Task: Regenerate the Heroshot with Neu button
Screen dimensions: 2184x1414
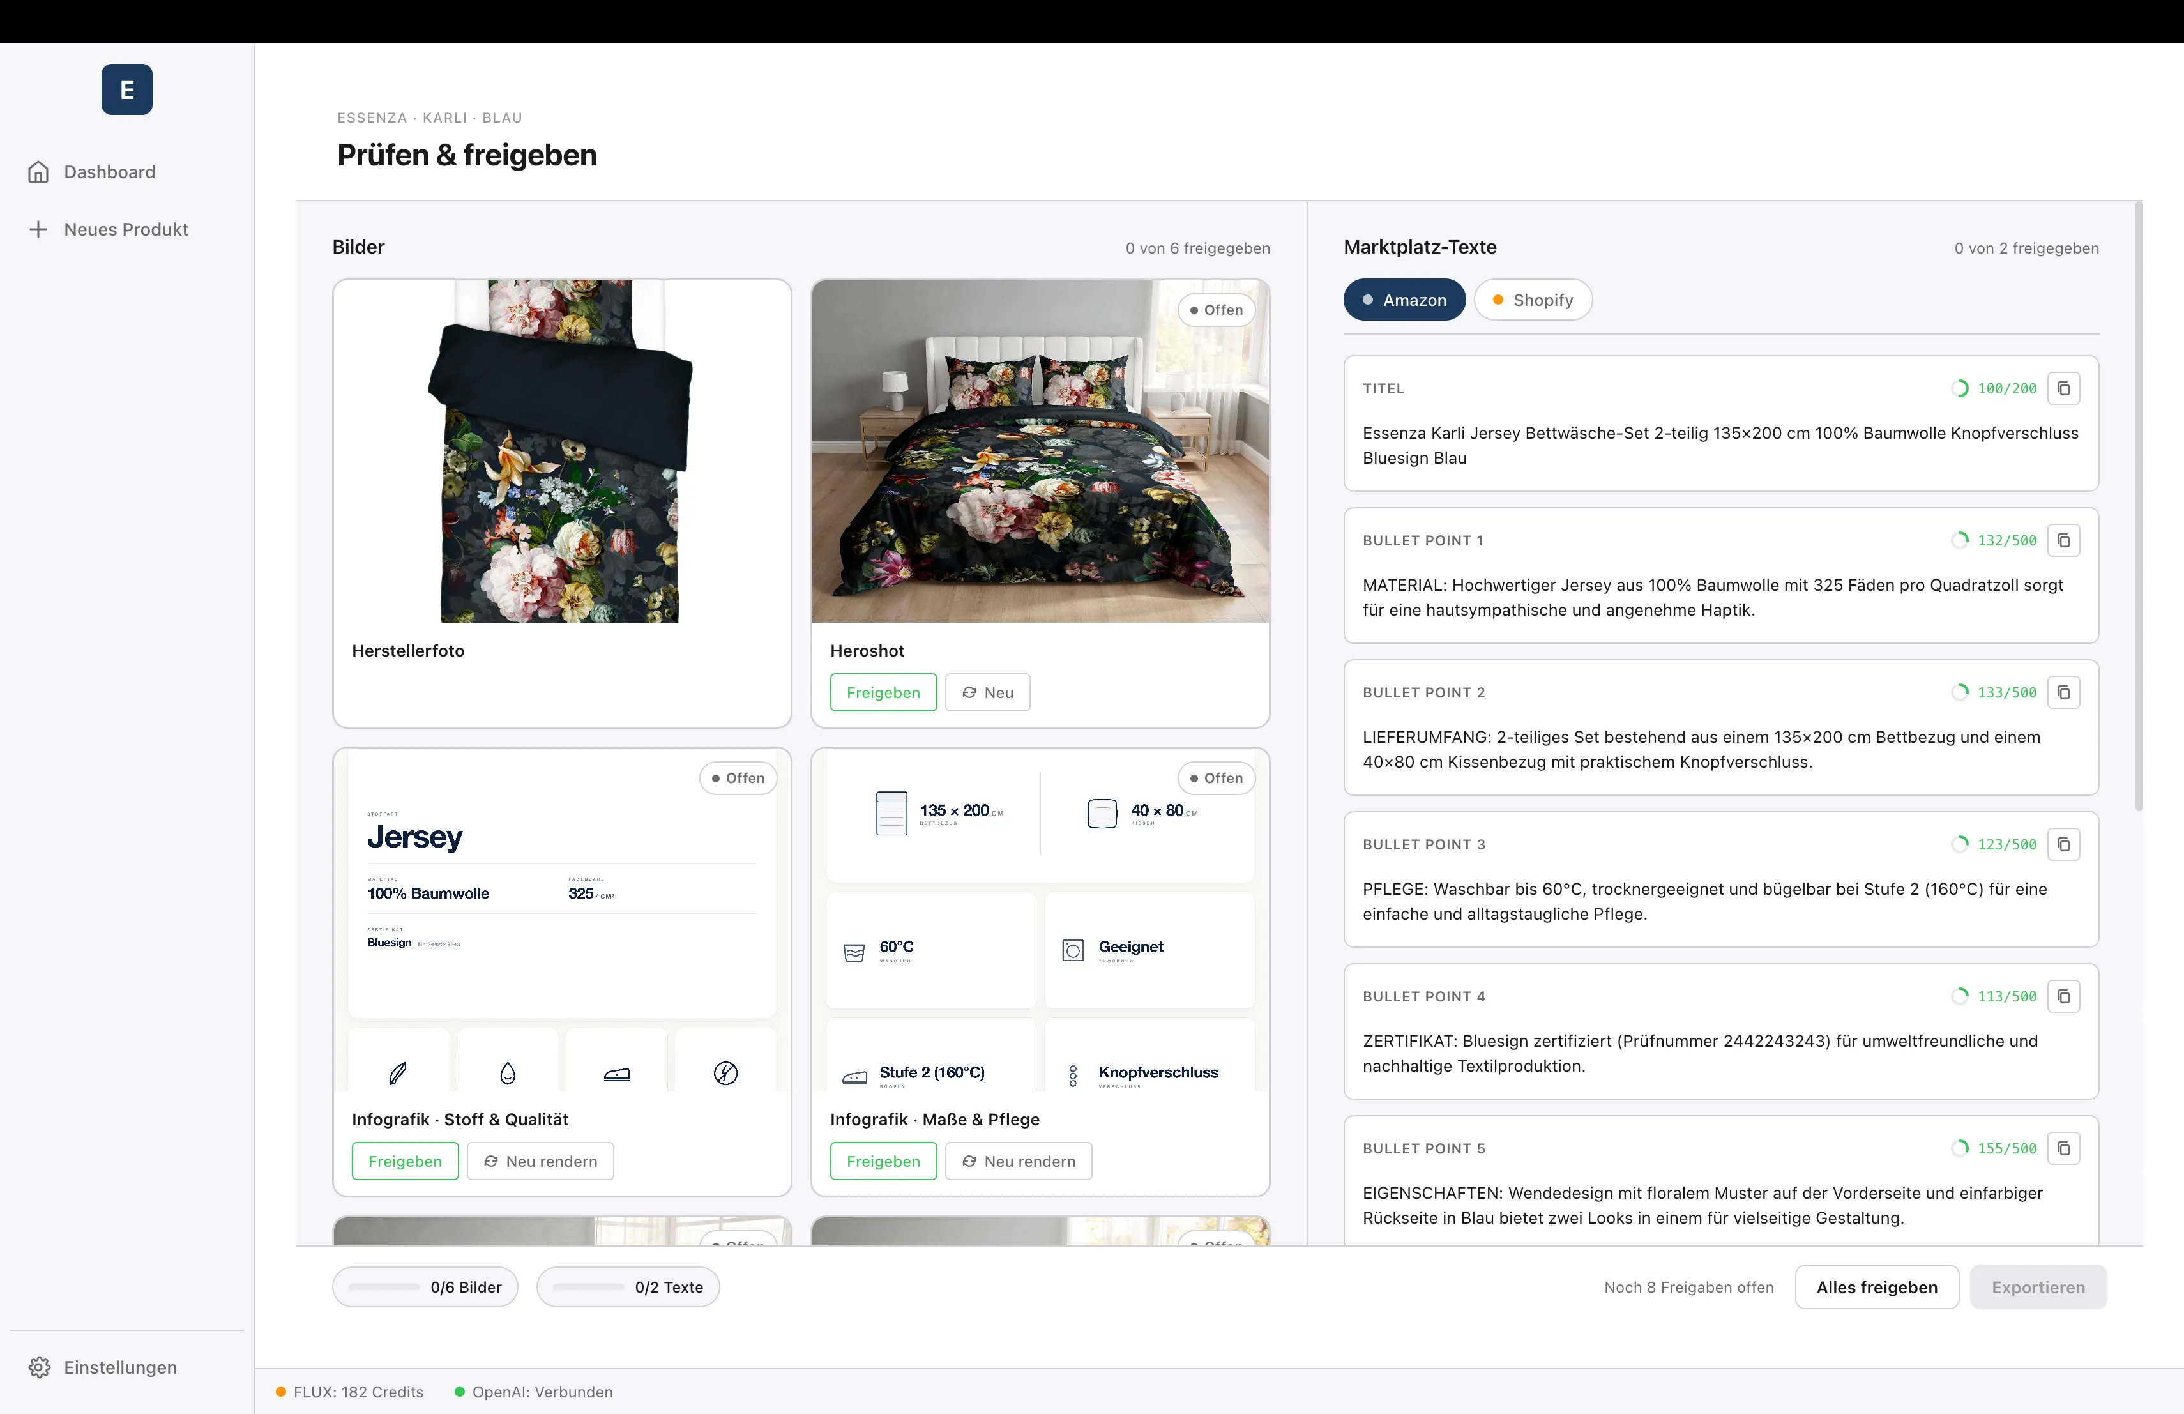Action: coord(987,693)
